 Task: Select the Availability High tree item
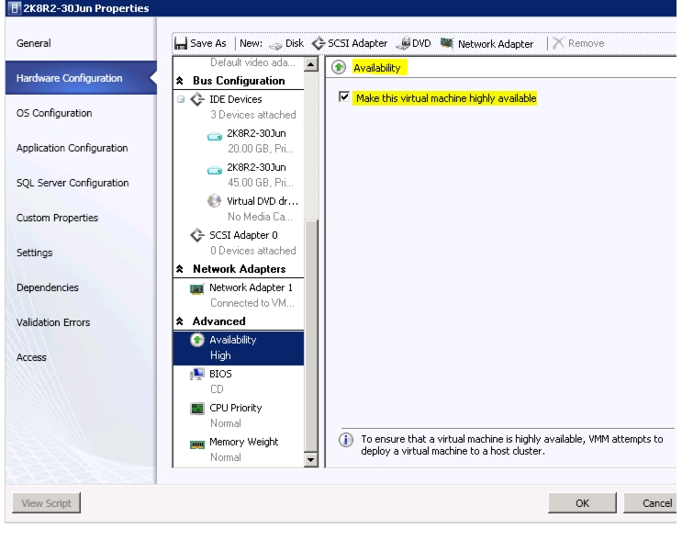[239, 348]
